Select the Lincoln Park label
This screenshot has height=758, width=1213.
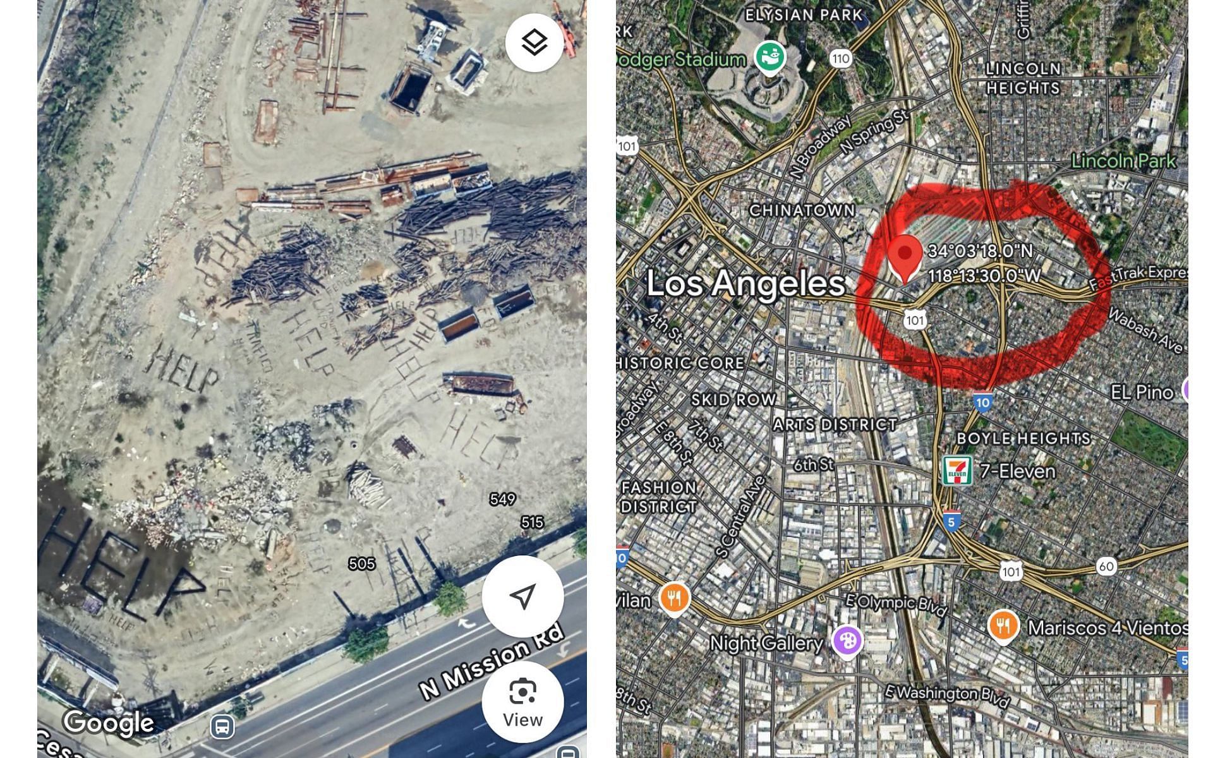pyautogui.click(x=1123, y=160)
